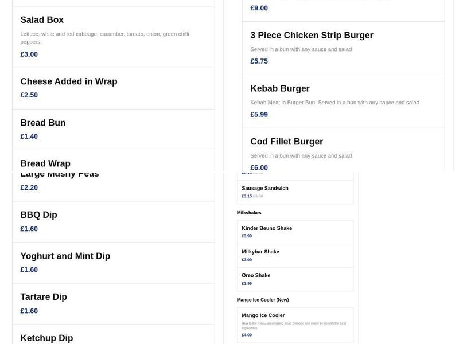Choose the 3 Piece Chicken Strip Burger

[312, 35]
